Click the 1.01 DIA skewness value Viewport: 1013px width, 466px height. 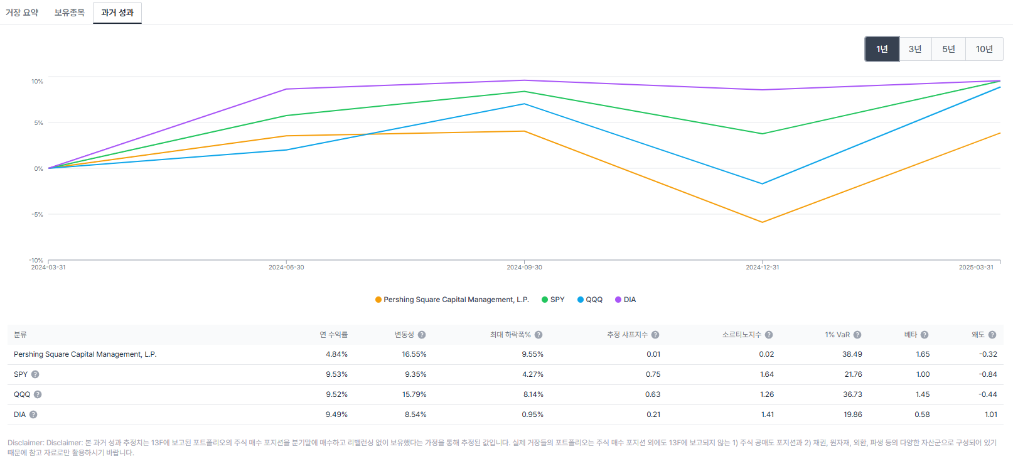991,415
